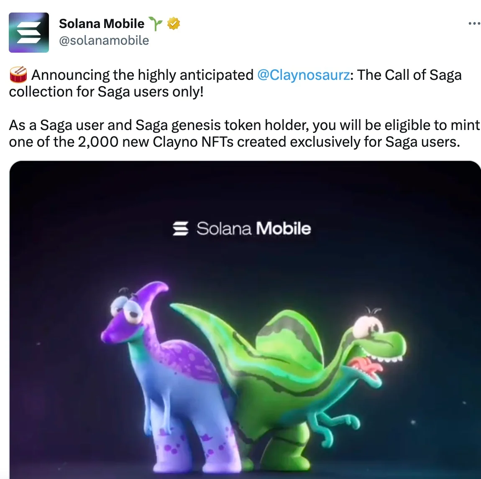The image size is (481, 479).
Task: Click the Solana S logo in the image
Action: coord(180,229)
